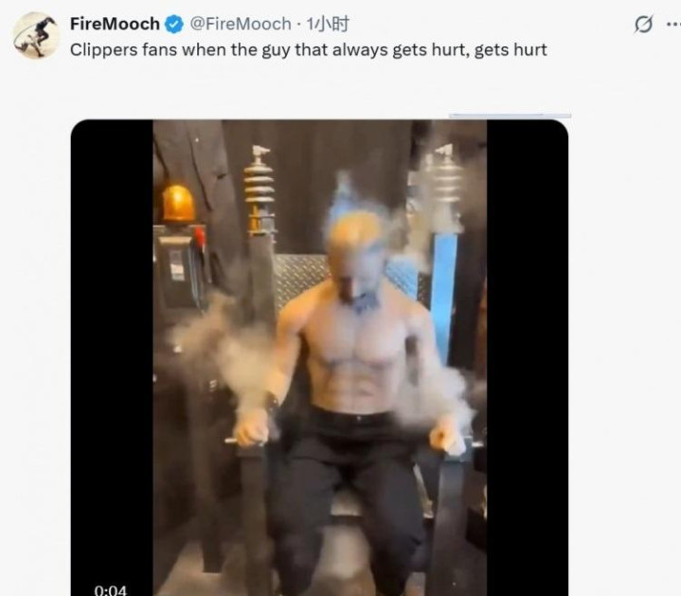This screenshot has width=681, height=596.
Task: Click the orange beacon light in video
Action: point(178,204)
